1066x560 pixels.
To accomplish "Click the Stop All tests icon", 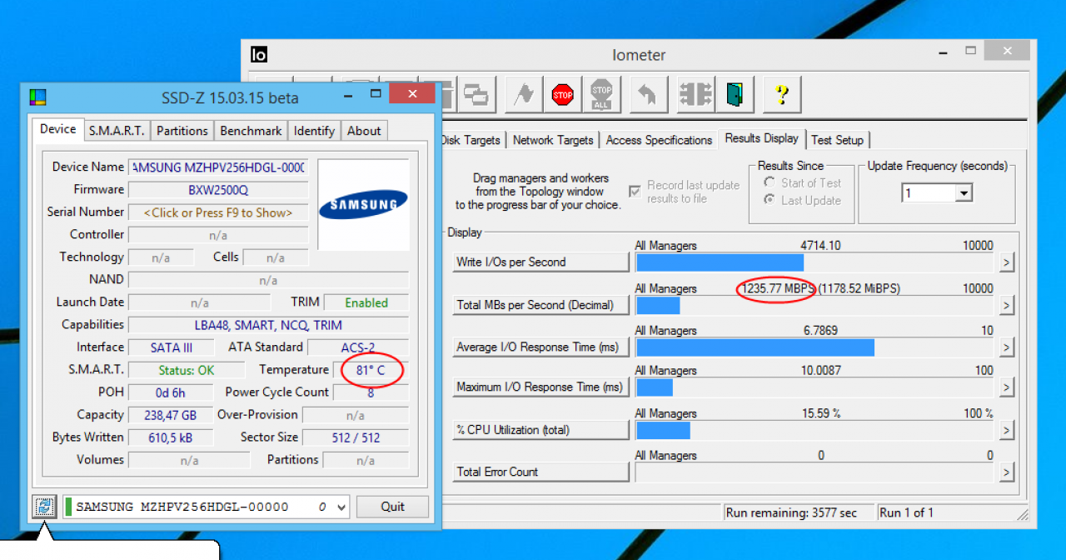I will point(601,95).
